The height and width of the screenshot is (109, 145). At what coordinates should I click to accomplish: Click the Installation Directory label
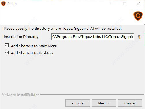coord(21,37)
